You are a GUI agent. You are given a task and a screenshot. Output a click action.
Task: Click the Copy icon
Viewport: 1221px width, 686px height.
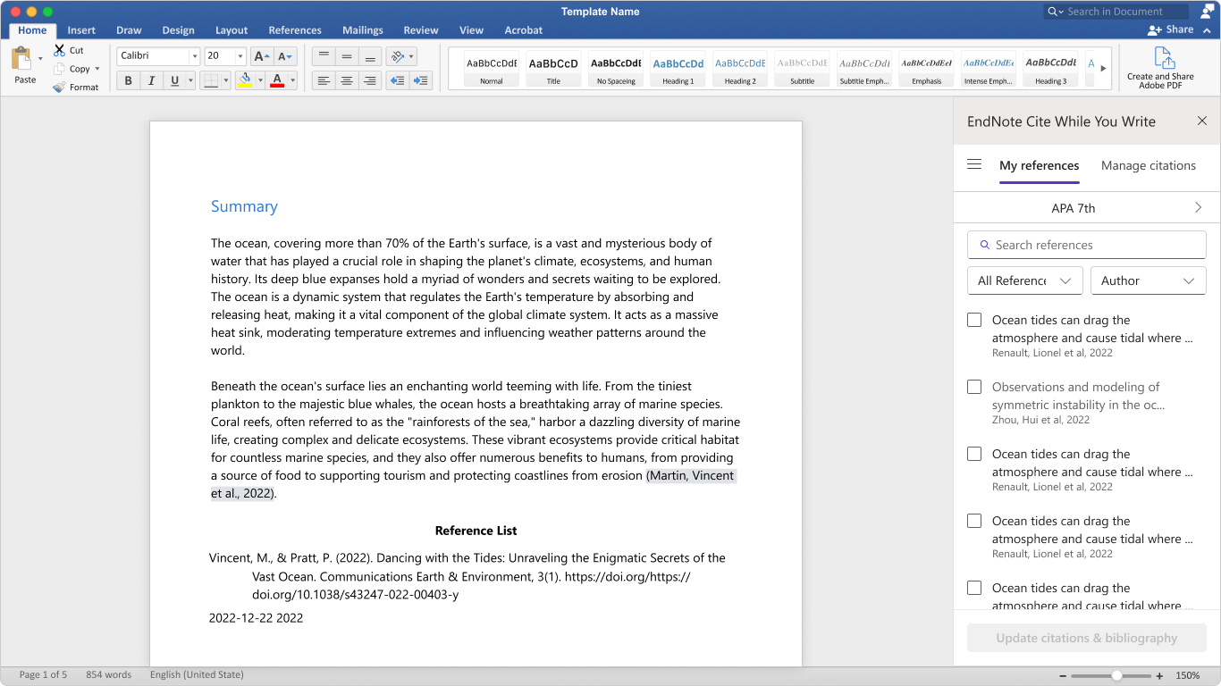click(60, 69)
